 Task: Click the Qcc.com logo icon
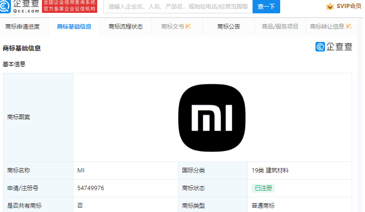[x=5, y=6]
